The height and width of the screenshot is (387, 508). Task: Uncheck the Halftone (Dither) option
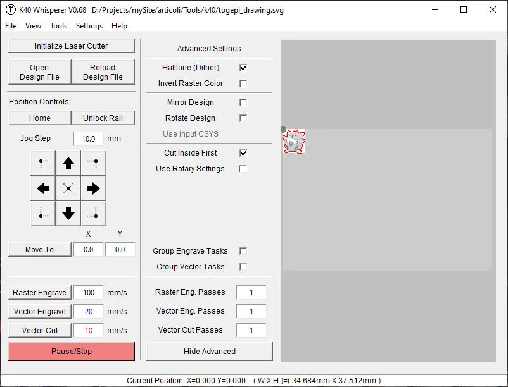(243, 68)
